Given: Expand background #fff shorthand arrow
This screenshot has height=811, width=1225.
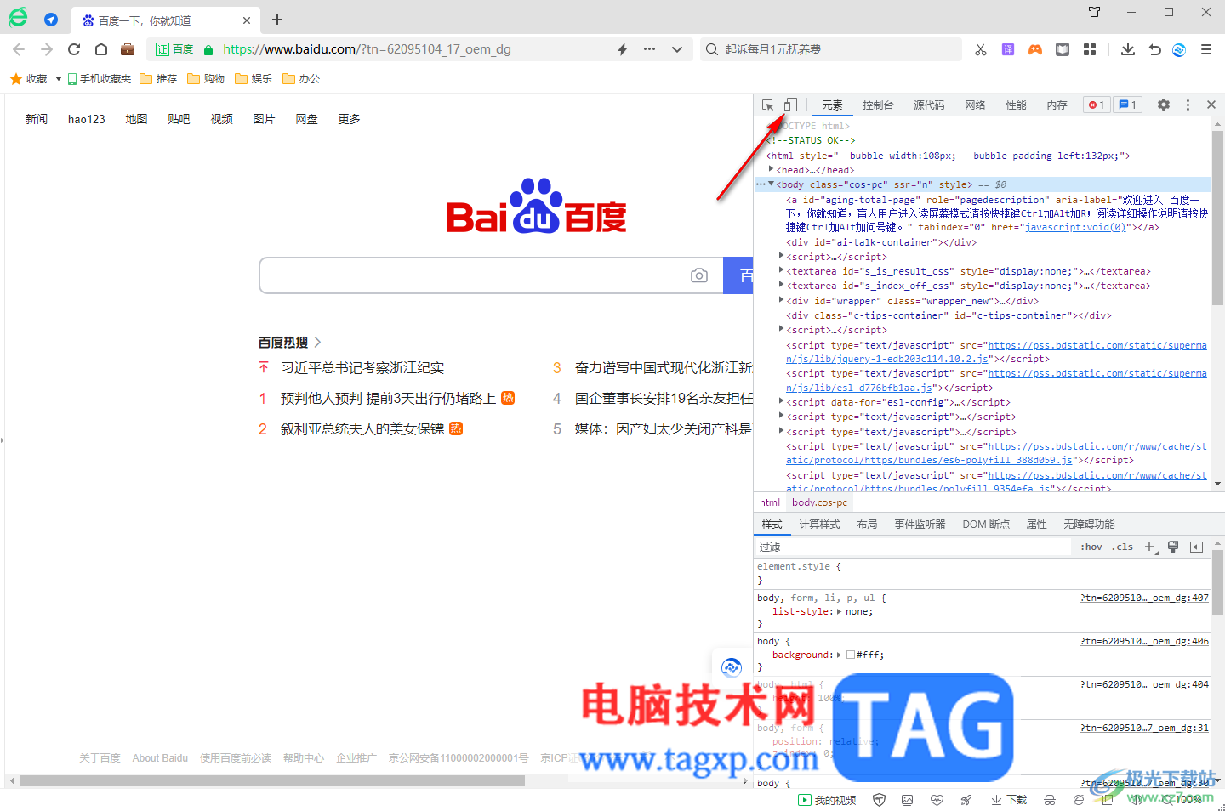Looking at the screenshot, I should point(840,655).
